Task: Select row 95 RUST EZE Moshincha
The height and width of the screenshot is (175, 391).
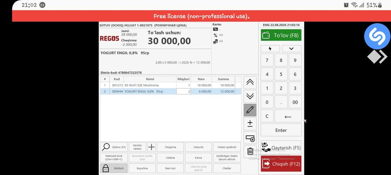Action: pos(171,85)
